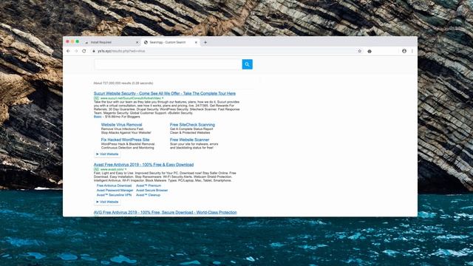The width and height of the screenshot is (473, 266).
Task: Open the user profile avatar icon
Action: (404, 51)
